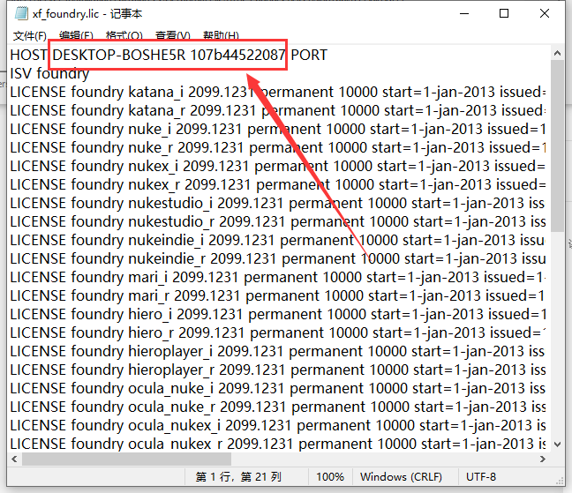The width and height of the screenshot is (572, 493).
Task: Open the 帮助(H) menu
Action: pos(221,35)
